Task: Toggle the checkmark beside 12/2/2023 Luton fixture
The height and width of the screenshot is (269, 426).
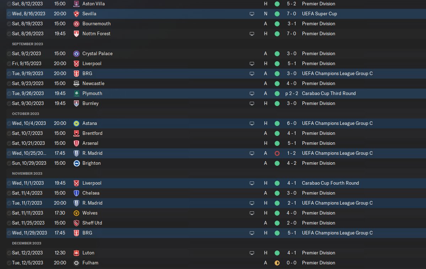Action: tap(9, 253)
